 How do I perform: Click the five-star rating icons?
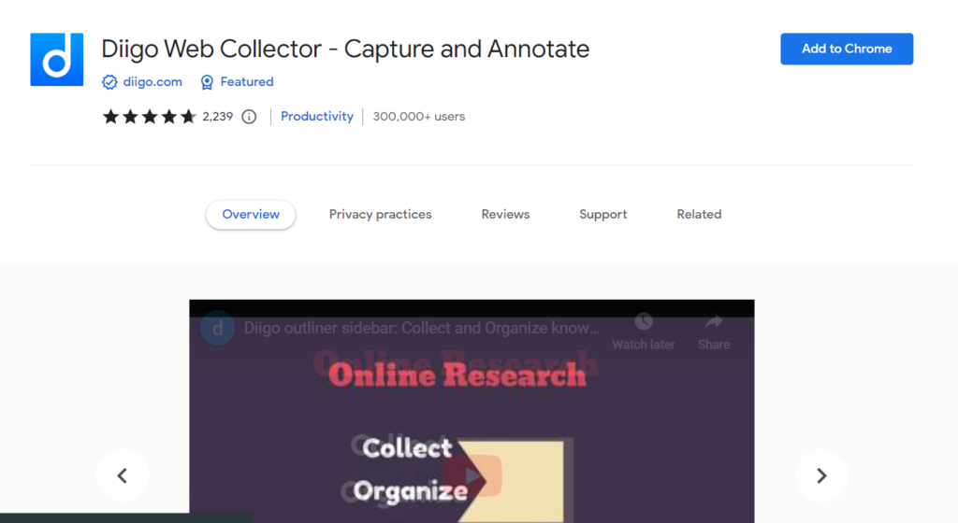150,117
